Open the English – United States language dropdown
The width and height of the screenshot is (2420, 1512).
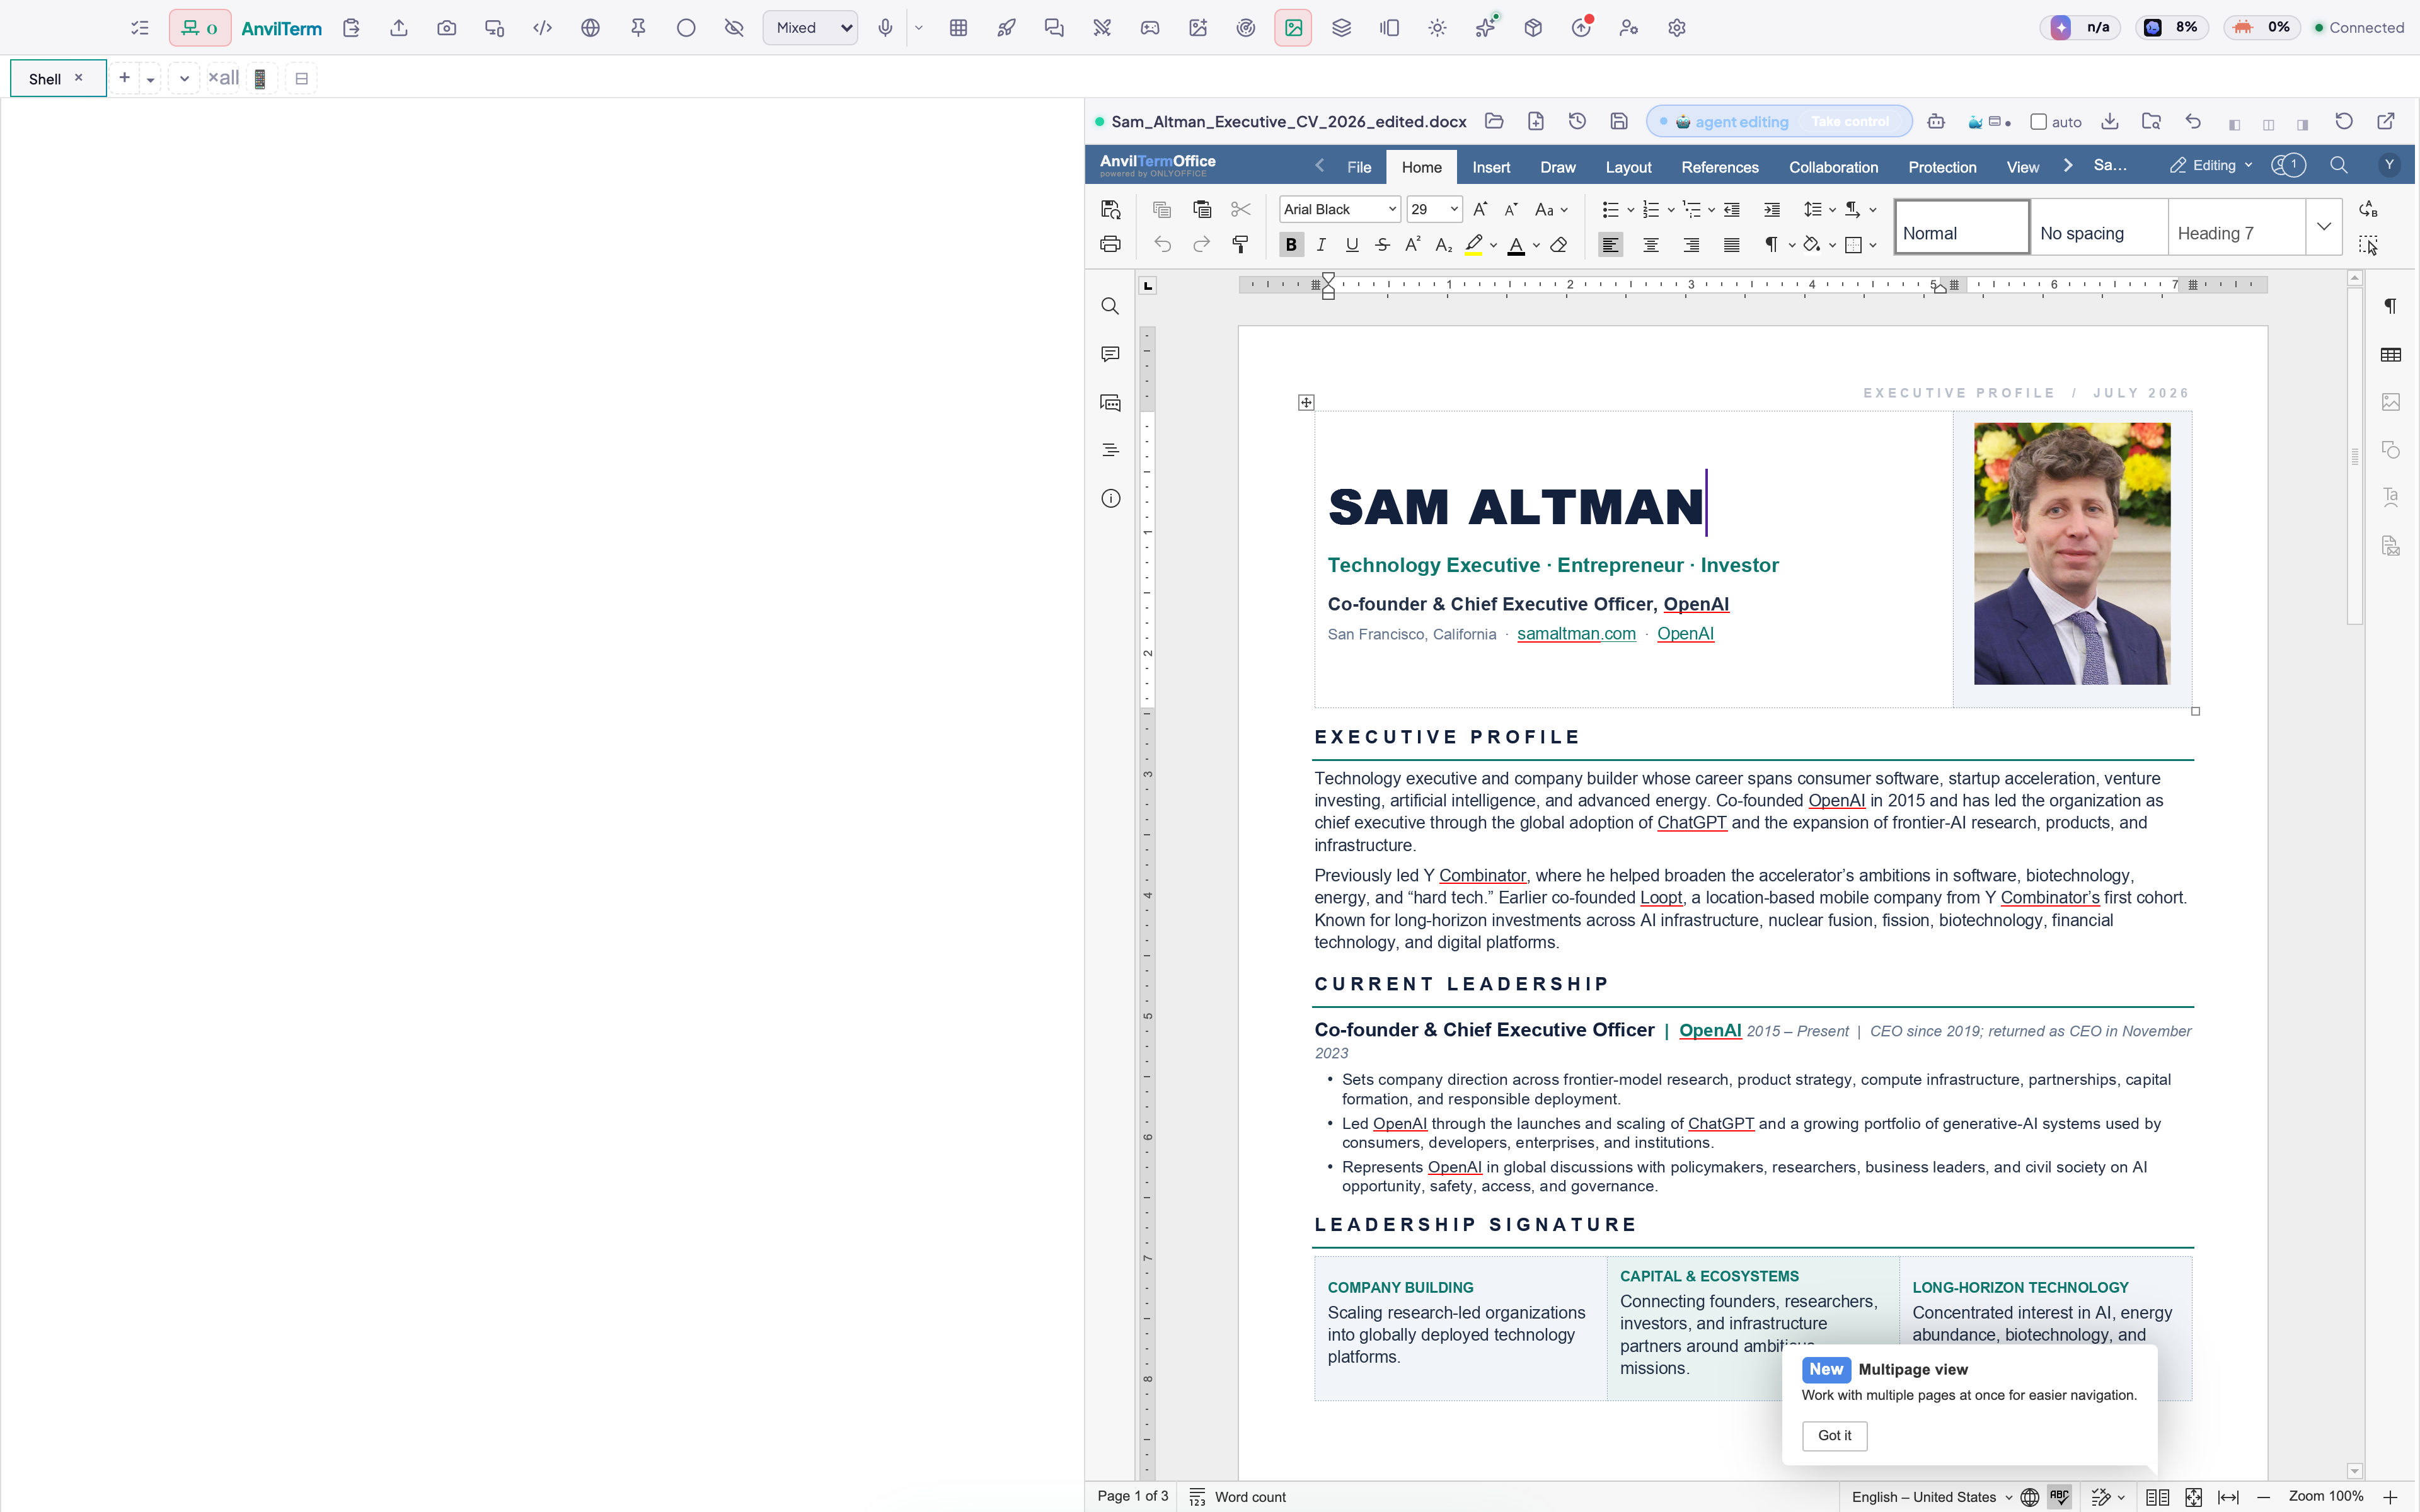pos(1931,1496)
